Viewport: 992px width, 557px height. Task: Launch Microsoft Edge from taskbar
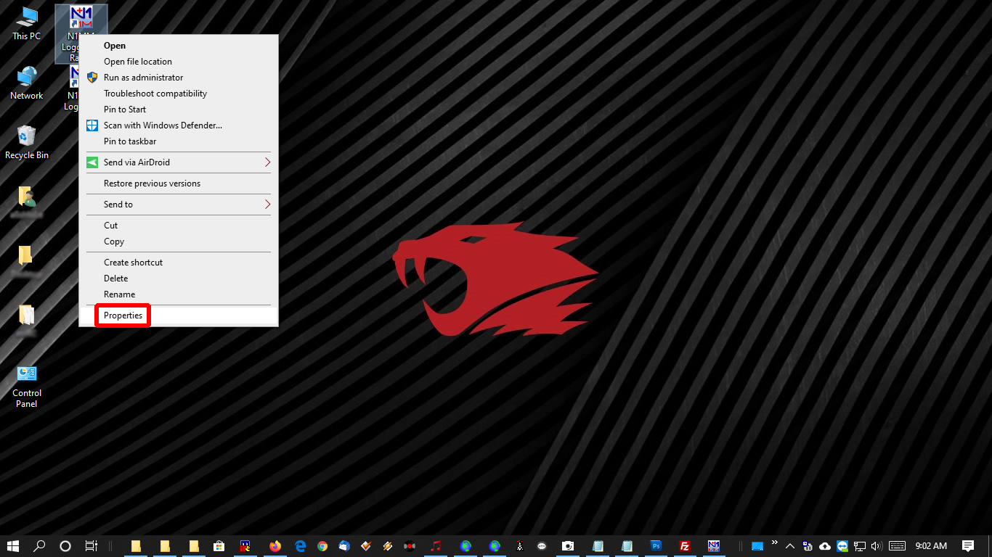pyautogui.click(x=300, y=546)
